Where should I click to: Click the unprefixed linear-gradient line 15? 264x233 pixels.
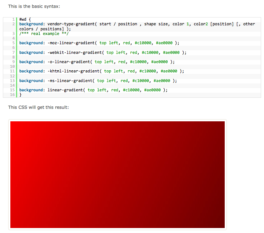93,90
